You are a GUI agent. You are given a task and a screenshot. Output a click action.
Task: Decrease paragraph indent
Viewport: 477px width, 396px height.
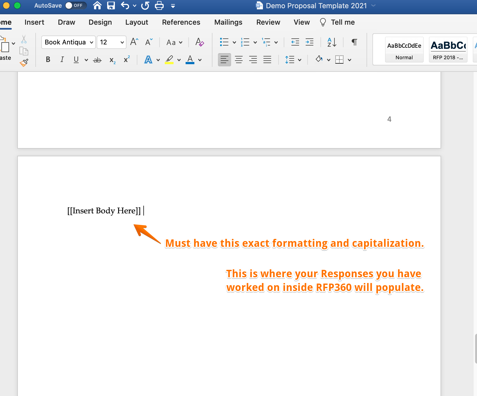[x=295, y=42]
